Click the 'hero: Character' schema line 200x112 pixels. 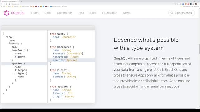(x=64, y=37)
